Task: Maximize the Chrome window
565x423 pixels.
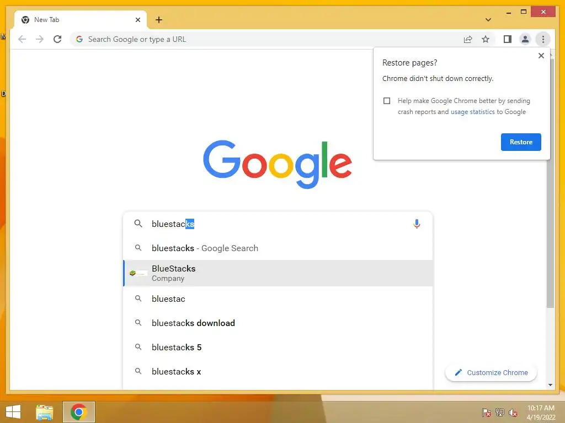Action: pyautogui.click(x=524, y=12)
